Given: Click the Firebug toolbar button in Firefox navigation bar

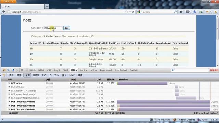Looking at the screenshot, I should pos(207,12).
